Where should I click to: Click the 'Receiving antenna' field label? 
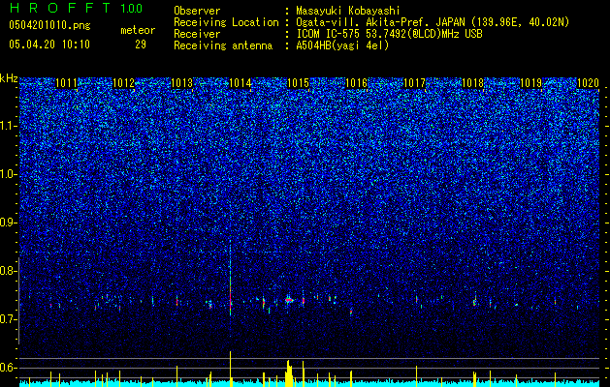223,45
